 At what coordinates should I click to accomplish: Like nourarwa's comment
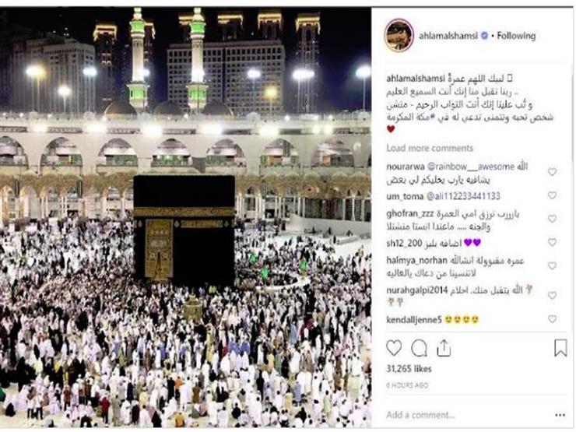(x=552, y=171)
